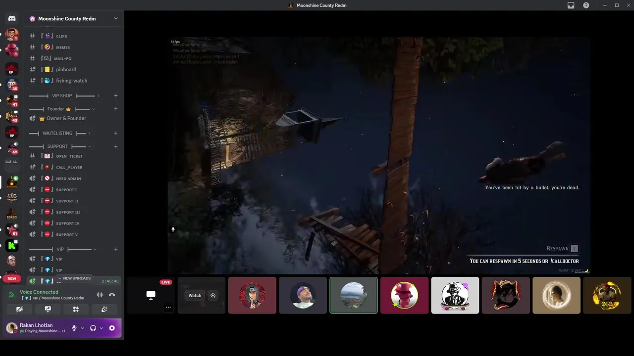Create channel in SUPPORT category
The image size is (634, 356).
pyautogui.click(x=115, y=146)
